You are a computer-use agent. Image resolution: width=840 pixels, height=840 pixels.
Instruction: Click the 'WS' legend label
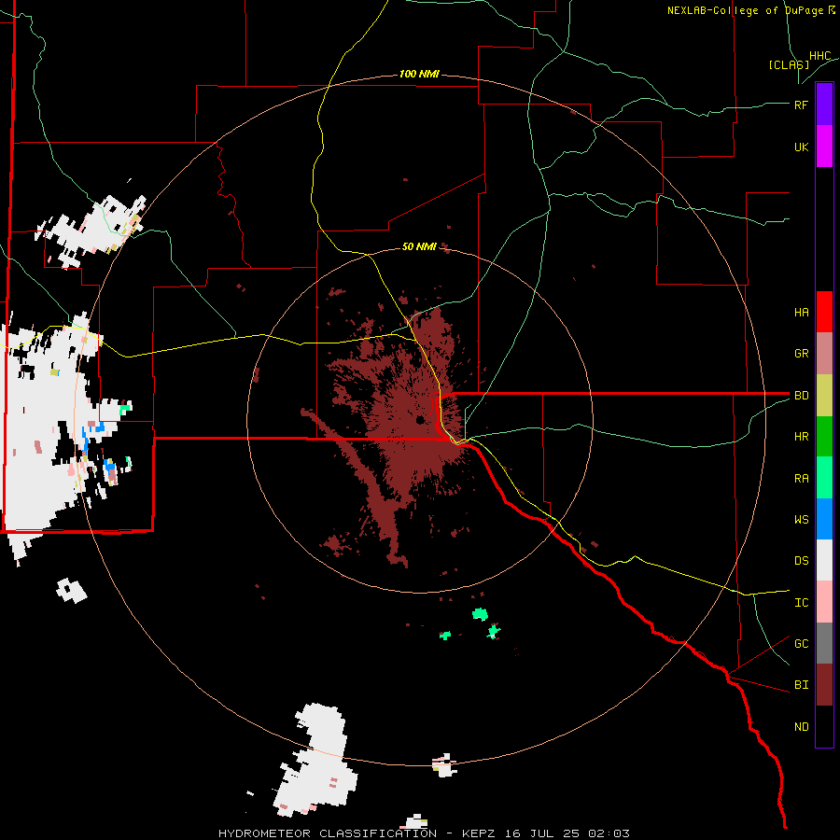click(802, 520)
